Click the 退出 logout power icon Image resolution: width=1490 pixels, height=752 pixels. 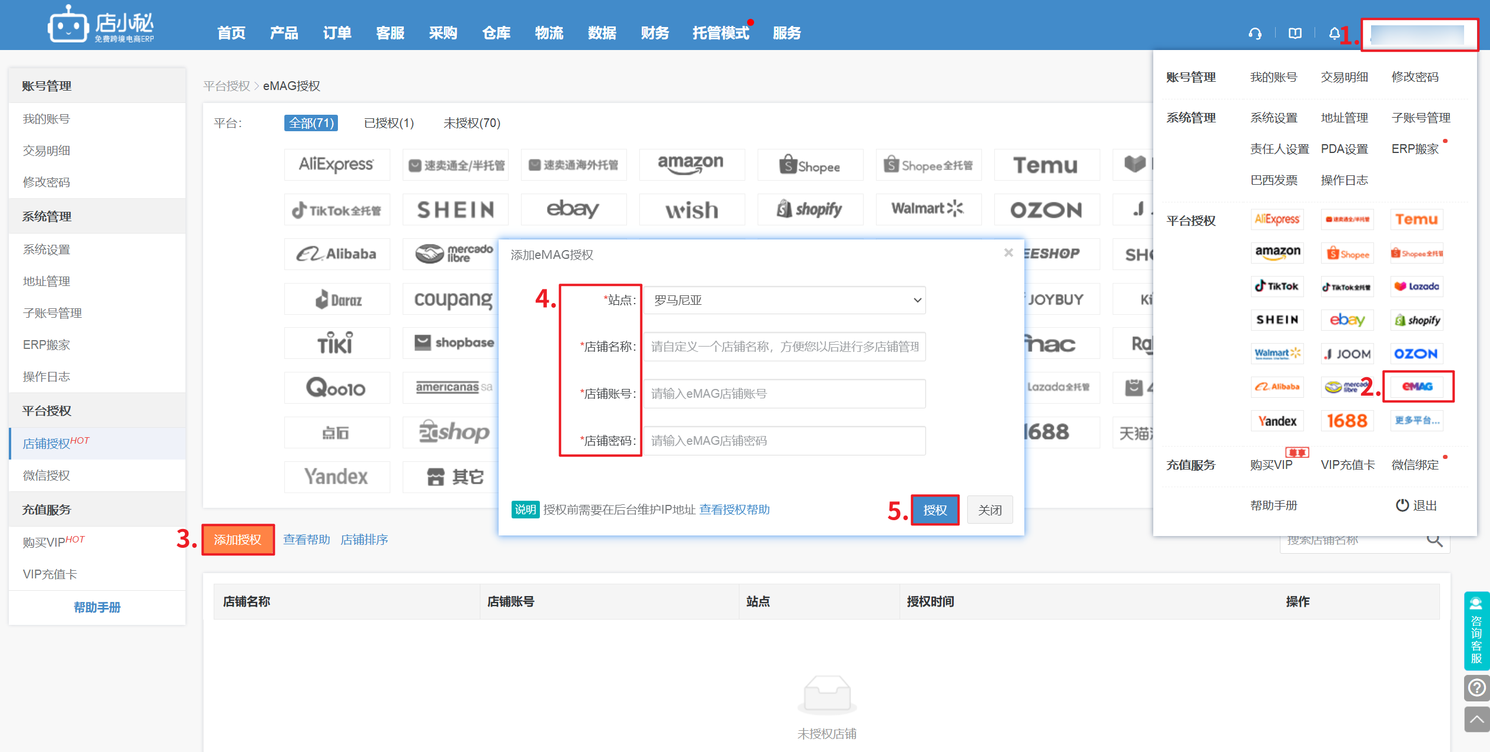pyautogui.click(x=1402, y=505)
